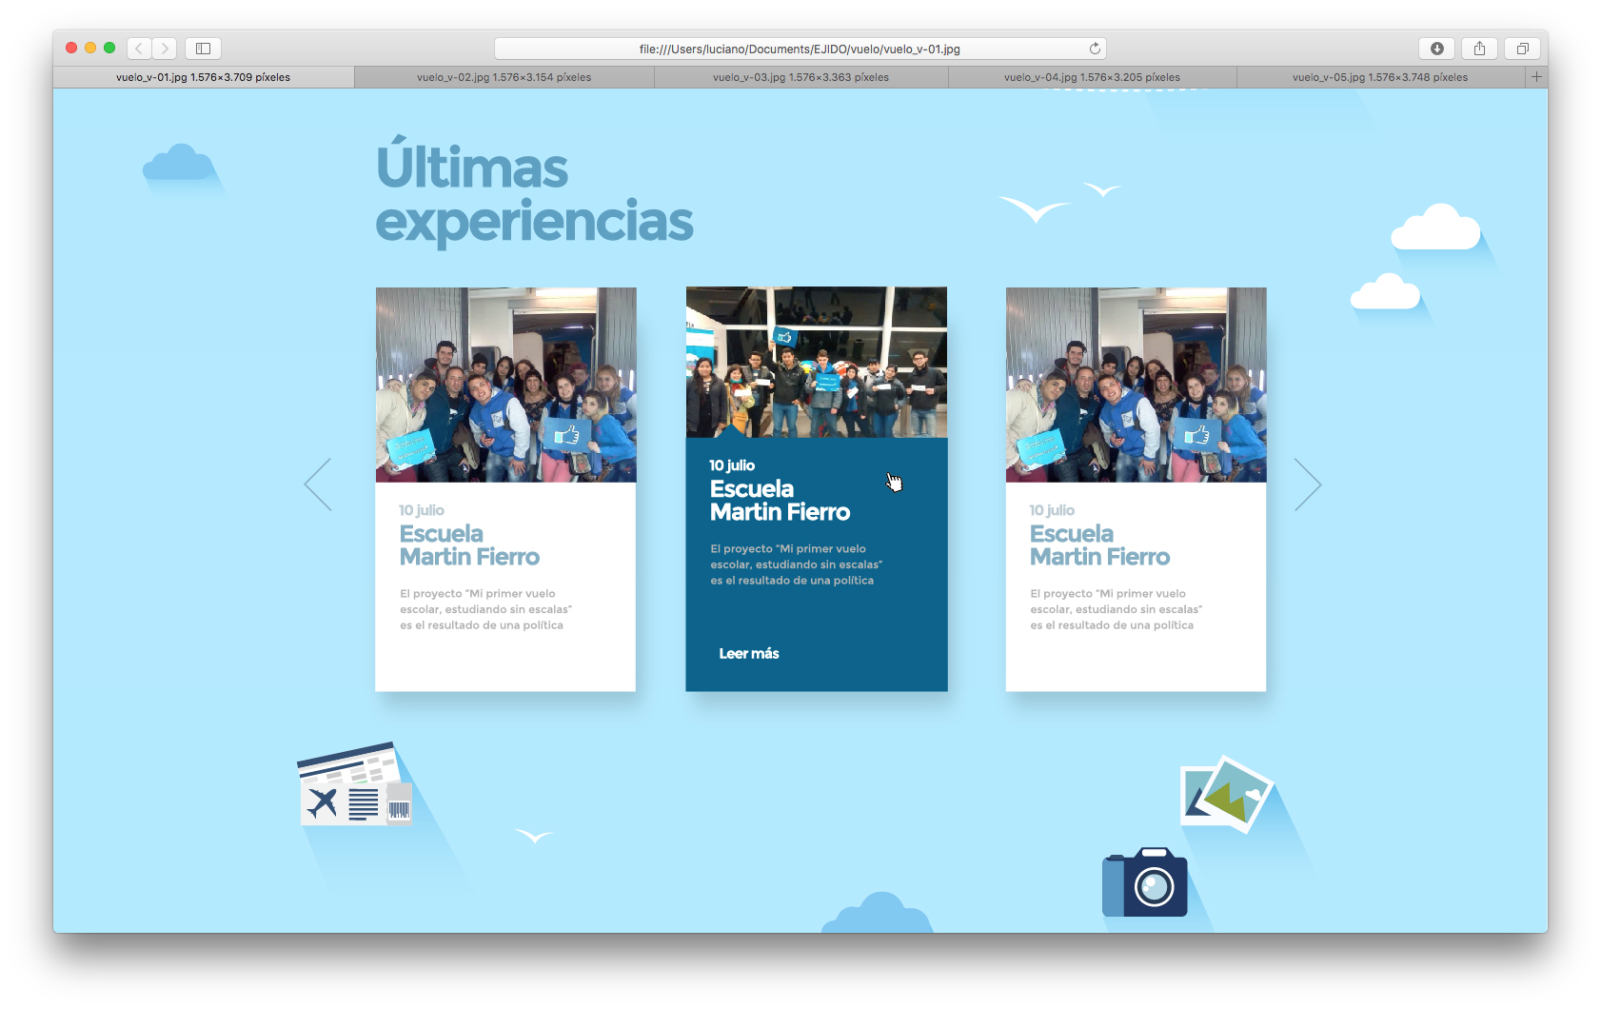
Task: Advance the carousel with the right arrow
Action: pyautogui.click(x=1308, y=485)
